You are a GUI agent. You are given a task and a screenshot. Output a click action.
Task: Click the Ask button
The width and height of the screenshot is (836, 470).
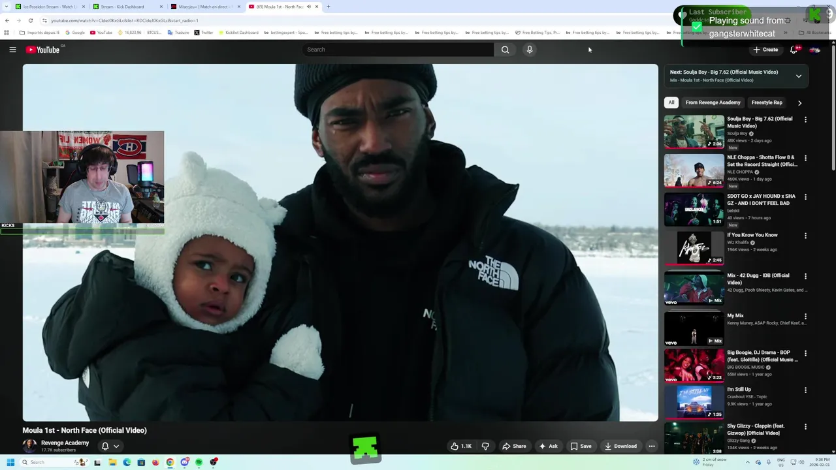click(x=548, y=446)
